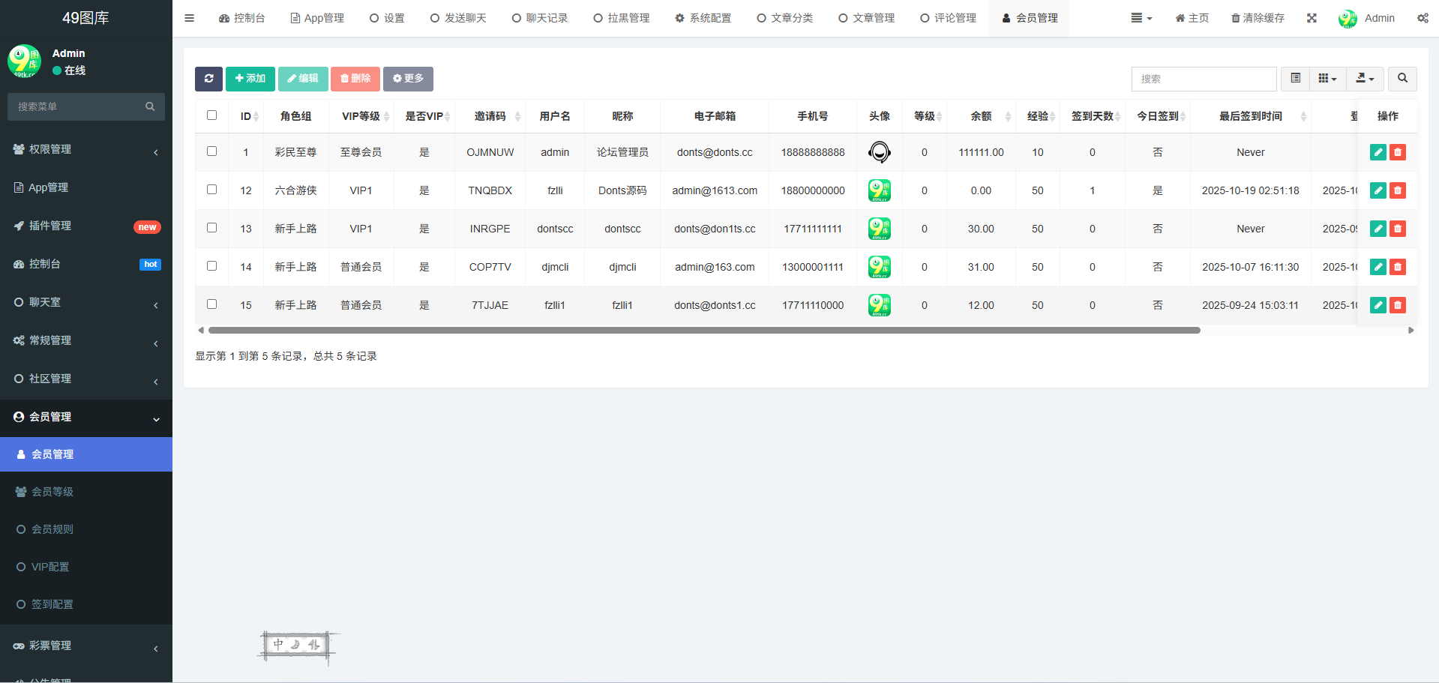This screenshot has width=1439, height=683.
Task: Click the green 添加 button
Action: click(250, 79)
